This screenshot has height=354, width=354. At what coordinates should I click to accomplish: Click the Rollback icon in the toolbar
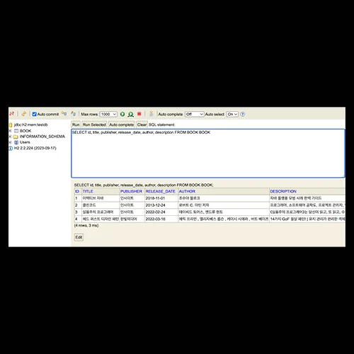pyautogui.click(x=74, y=114)
